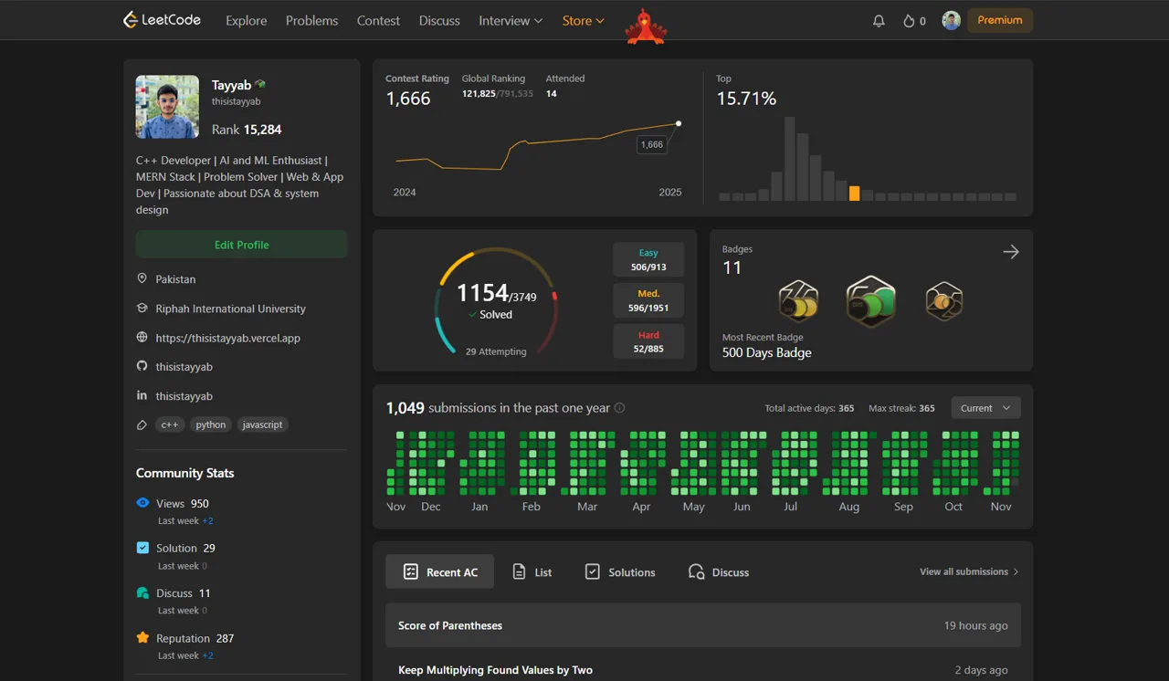Expand the Store dropdown
Screen dimensions: 1169x681
(584, 20)
